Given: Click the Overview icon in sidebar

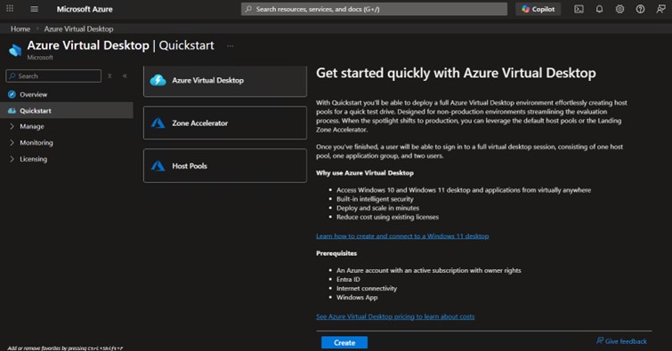Looking at the screenshot, I should pos(12,94).
